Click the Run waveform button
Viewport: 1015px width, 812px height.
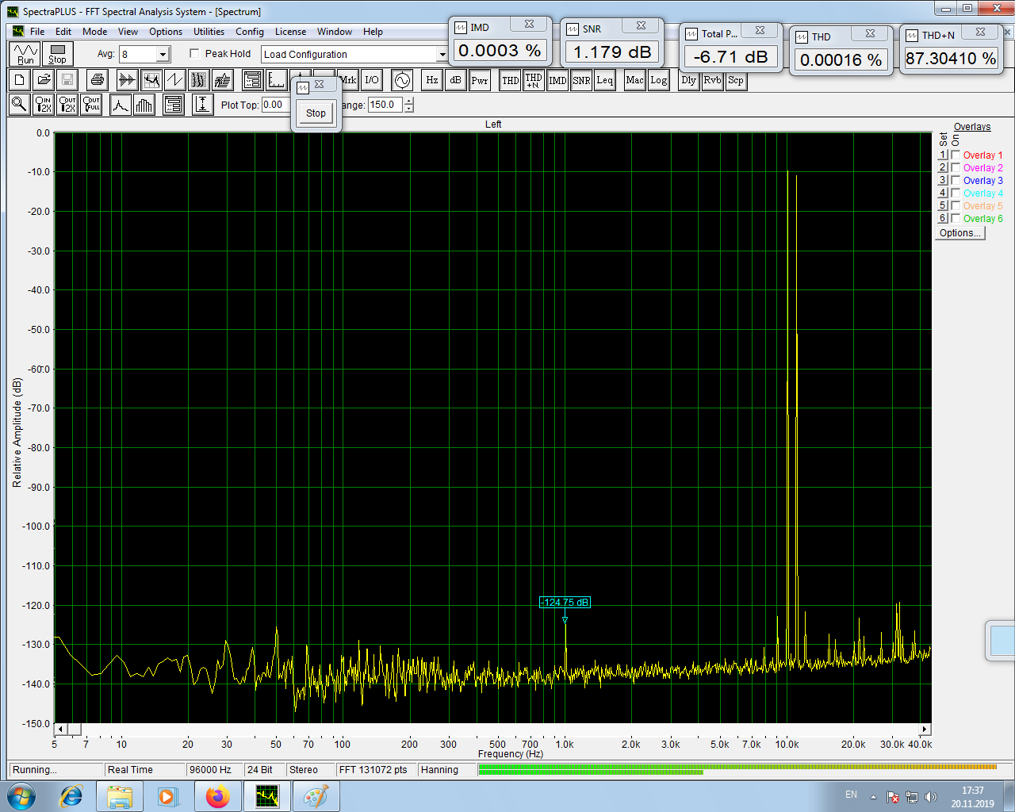point(25,54)
